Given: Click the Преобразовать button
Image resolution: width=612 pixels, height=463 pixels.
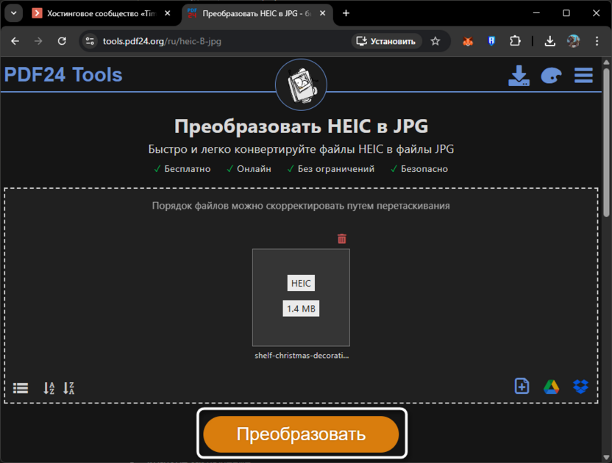Looking at the screenshot, I should point(302,434).
